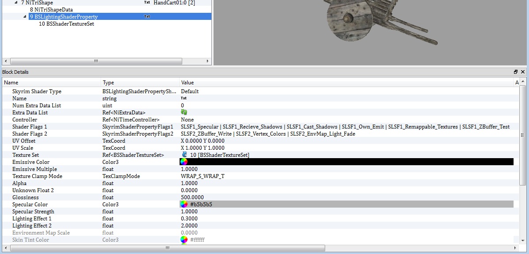Viewport: 529px width, 254px height.
Task: Click the Unknown Float 2 value
Action: [189, 190]
